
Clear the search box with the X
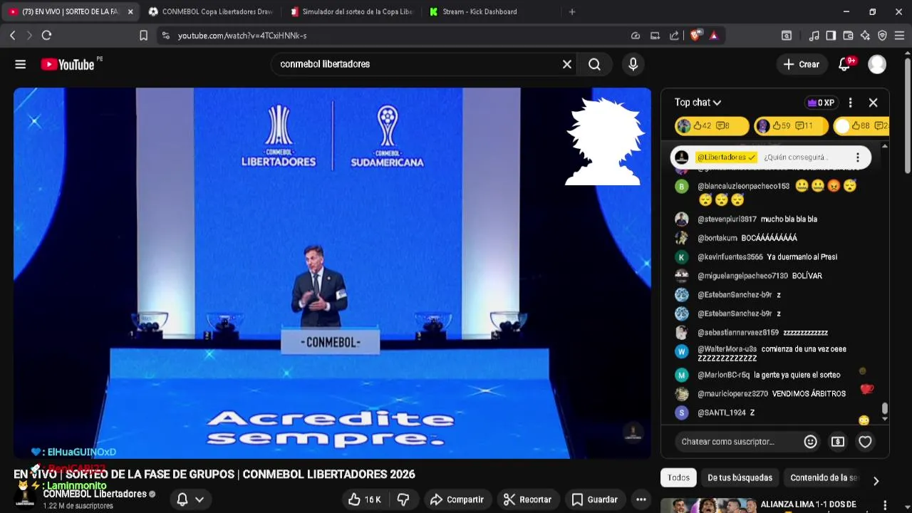(x=567, y=64)
